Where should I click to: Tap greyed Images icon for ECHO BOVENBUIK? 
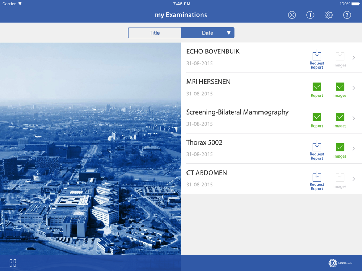[340, 58]
